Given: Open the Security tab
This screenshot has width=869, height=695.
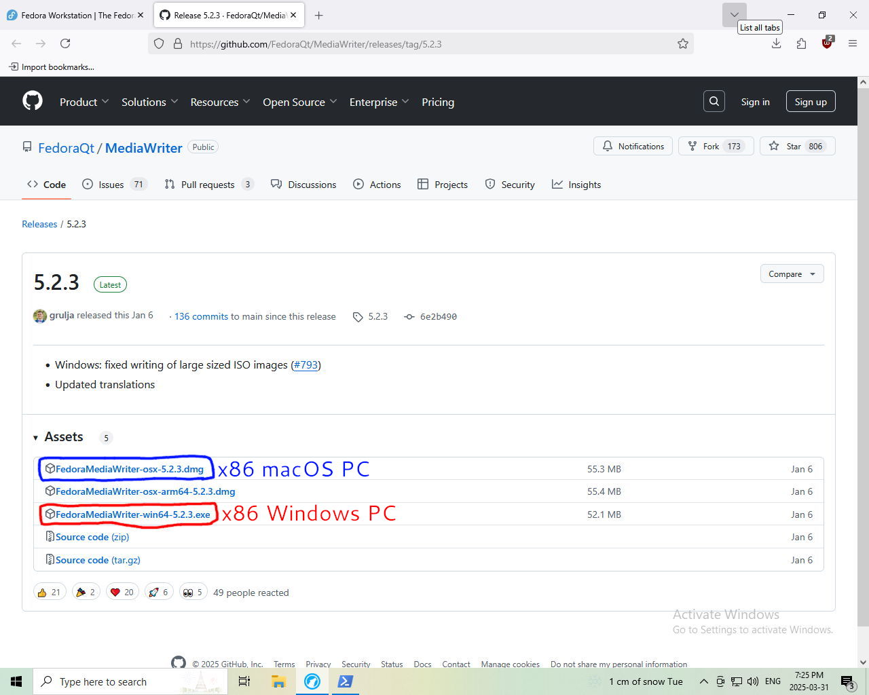Looking at the screenshot, I should [x=510, y=185].
